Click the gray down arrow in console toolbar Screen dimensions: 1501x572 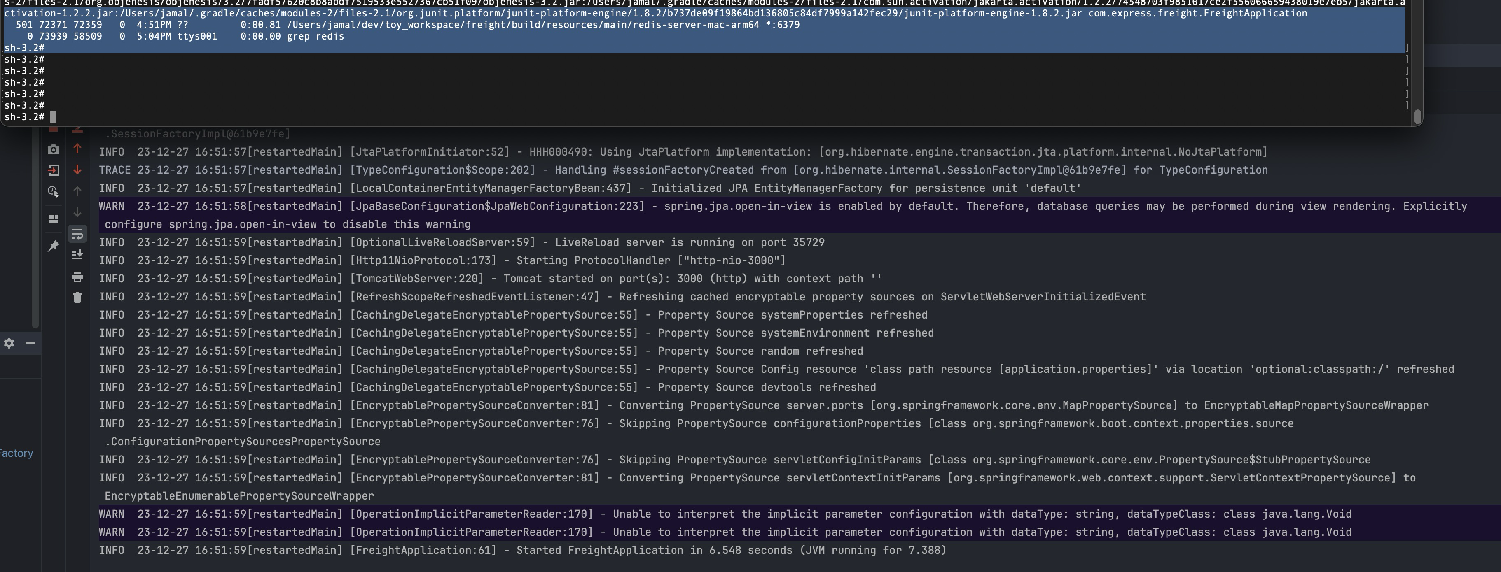pos(77,212)
